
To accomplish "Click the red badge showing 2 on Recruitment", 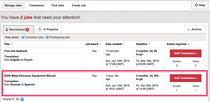I will click(x=27, y=30).
